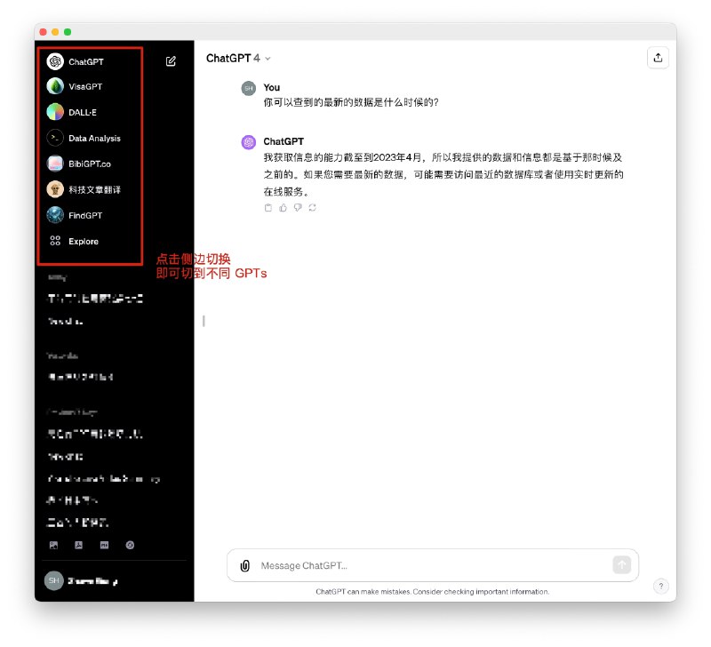Attach a file with the paperclip icon

tap(245, 565)
